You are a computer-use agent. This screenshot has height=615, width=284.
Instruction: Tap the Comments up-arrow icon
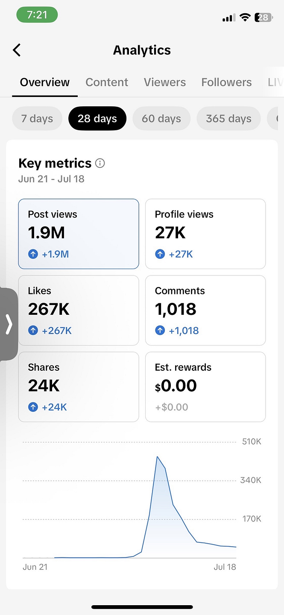coord(160,331)
